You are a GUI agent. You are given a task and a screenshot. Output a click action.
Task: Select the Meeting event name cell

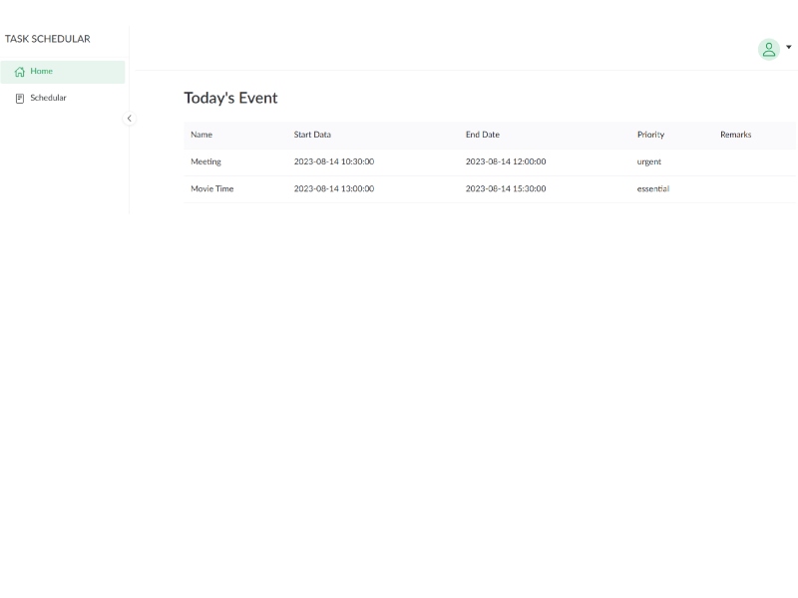(x=205, y=161)
